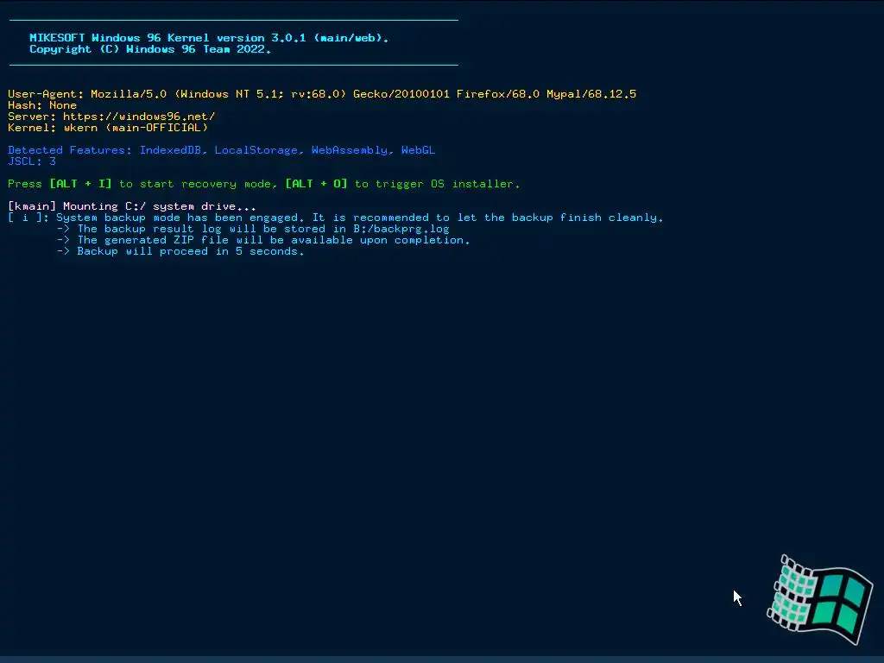The width and height of the screenshot is (884, 663).
Task: Click the User-Agent line with Mypal/68.12.5
Action: [322, 93]
